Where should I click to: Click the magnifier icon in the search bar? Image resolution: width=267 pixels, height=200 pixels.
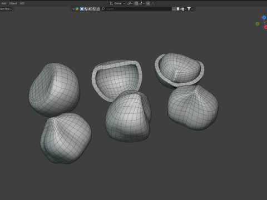[103, 9]
